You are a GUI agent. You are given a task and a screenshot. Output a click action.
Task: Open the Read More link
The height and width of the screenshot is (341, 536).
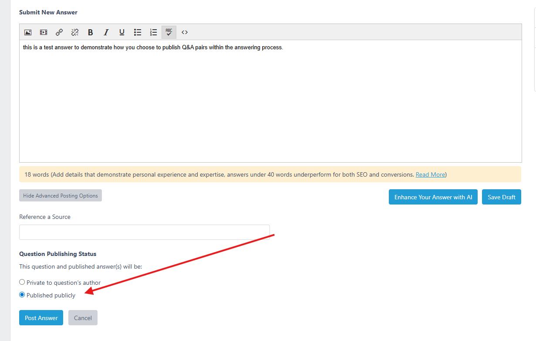(x=430, y=174)
